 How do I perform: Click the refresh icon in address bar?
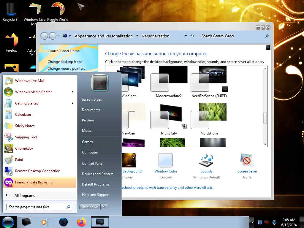tap(192, 36)
